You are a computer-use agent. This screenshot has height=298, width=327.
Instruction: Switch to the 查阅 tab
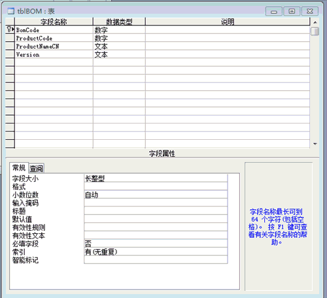(37, 168)
